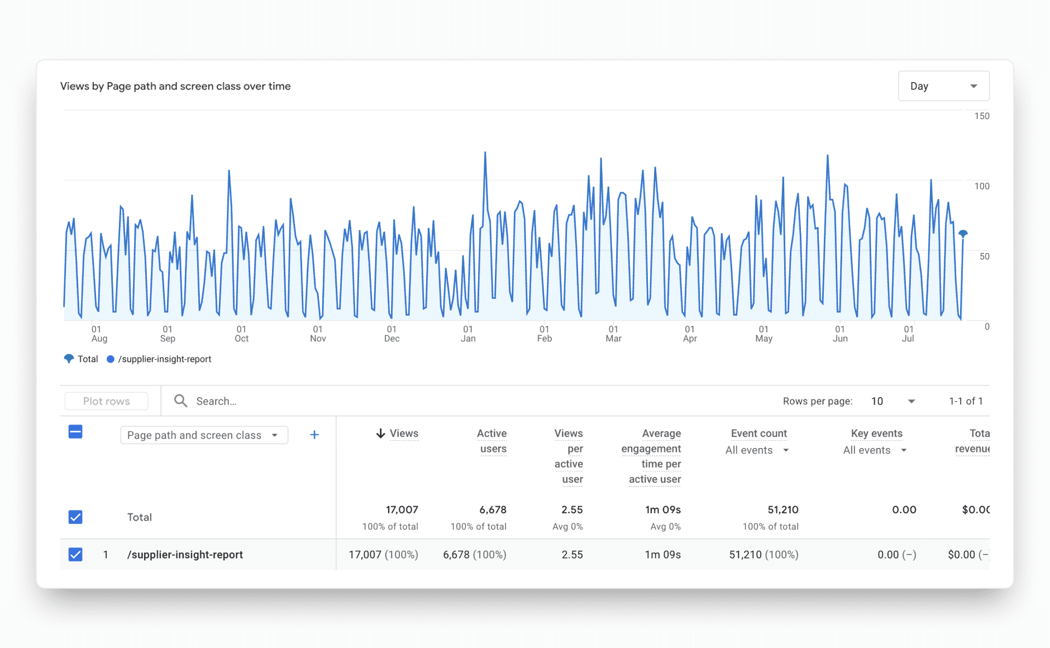Viewport: 1050px width, 648px height.
Task: Click the Event count column header
Action: point(758,433)
